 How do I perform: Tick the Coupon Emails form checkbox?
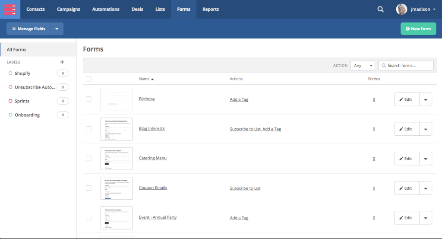click(88, 188)
